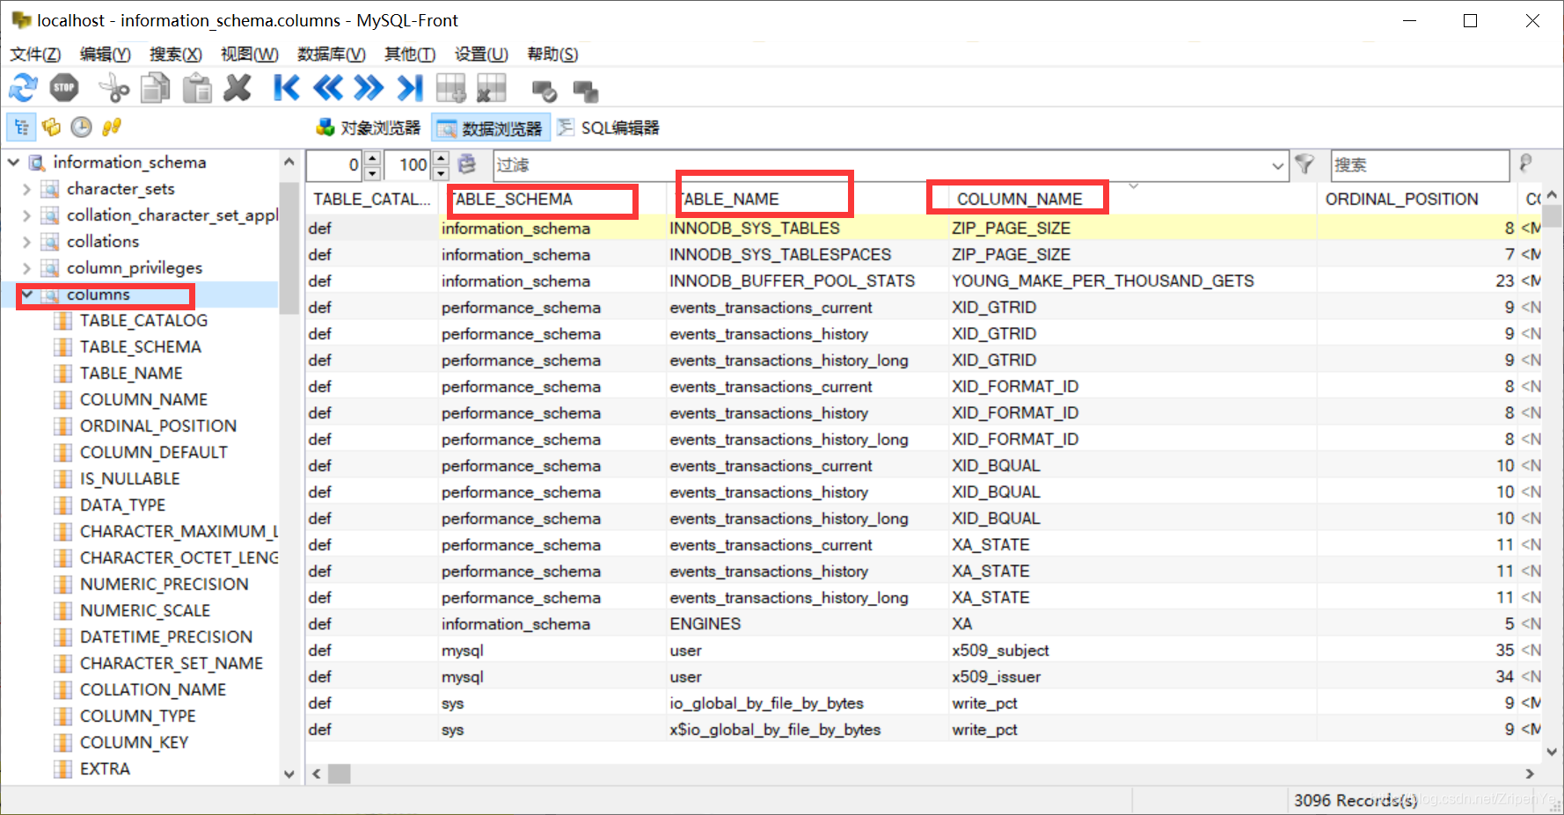
Task: Select TABLE_CATALOG field in tree
Action: click(x=143, y=321)
